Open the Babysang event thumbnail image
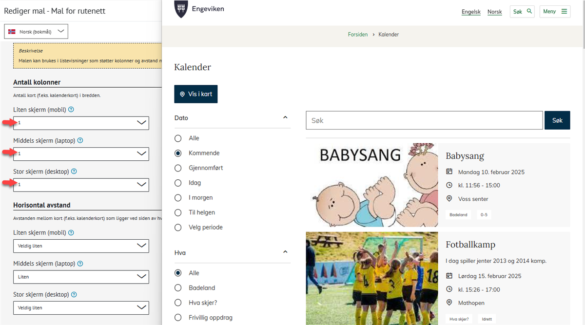 [372, 185]
